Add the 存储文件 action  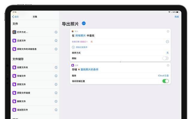pos(35,76)
